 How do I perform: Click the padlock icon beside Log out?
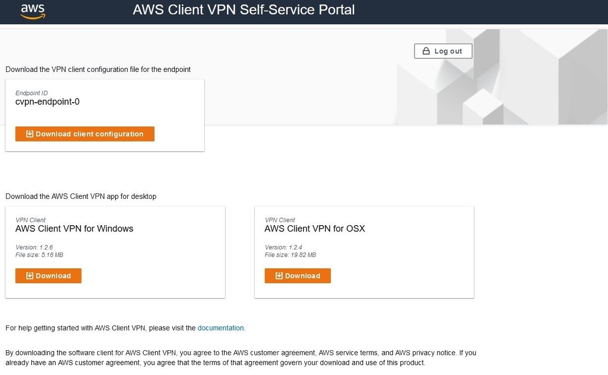tap(426, 51)
